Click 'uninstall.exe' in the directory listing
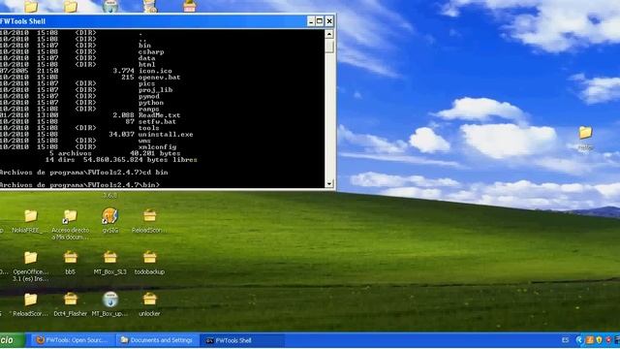Image resolution: width=620 pixels, height=349 pixels. (x=166, y=134)
